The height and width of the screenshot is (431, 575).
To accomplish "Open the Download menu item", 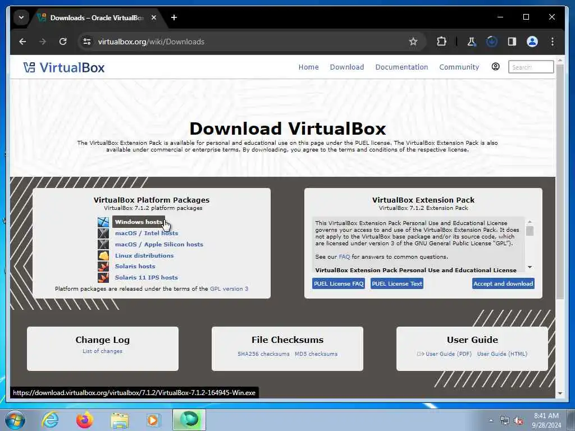I will tap(347, 67).
